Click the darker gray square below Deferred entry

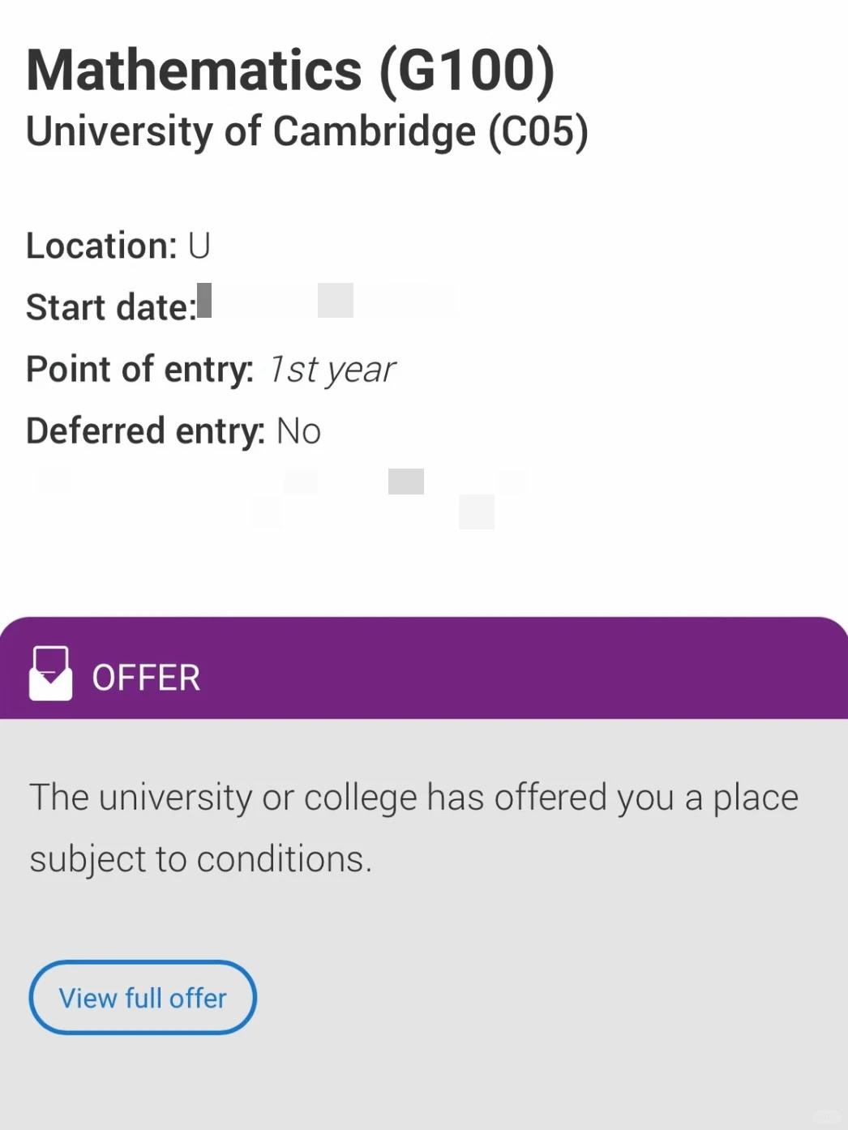(406, 482)
